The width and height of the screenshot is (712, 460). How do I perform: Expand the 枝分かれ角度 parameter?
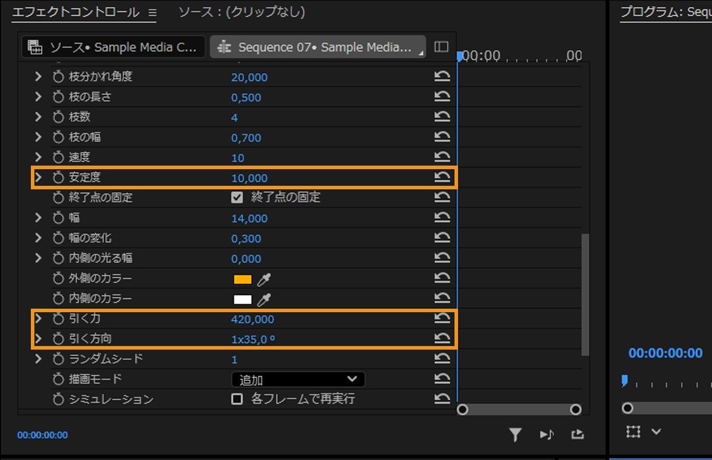pyautogui.click(x=37, y=76)
